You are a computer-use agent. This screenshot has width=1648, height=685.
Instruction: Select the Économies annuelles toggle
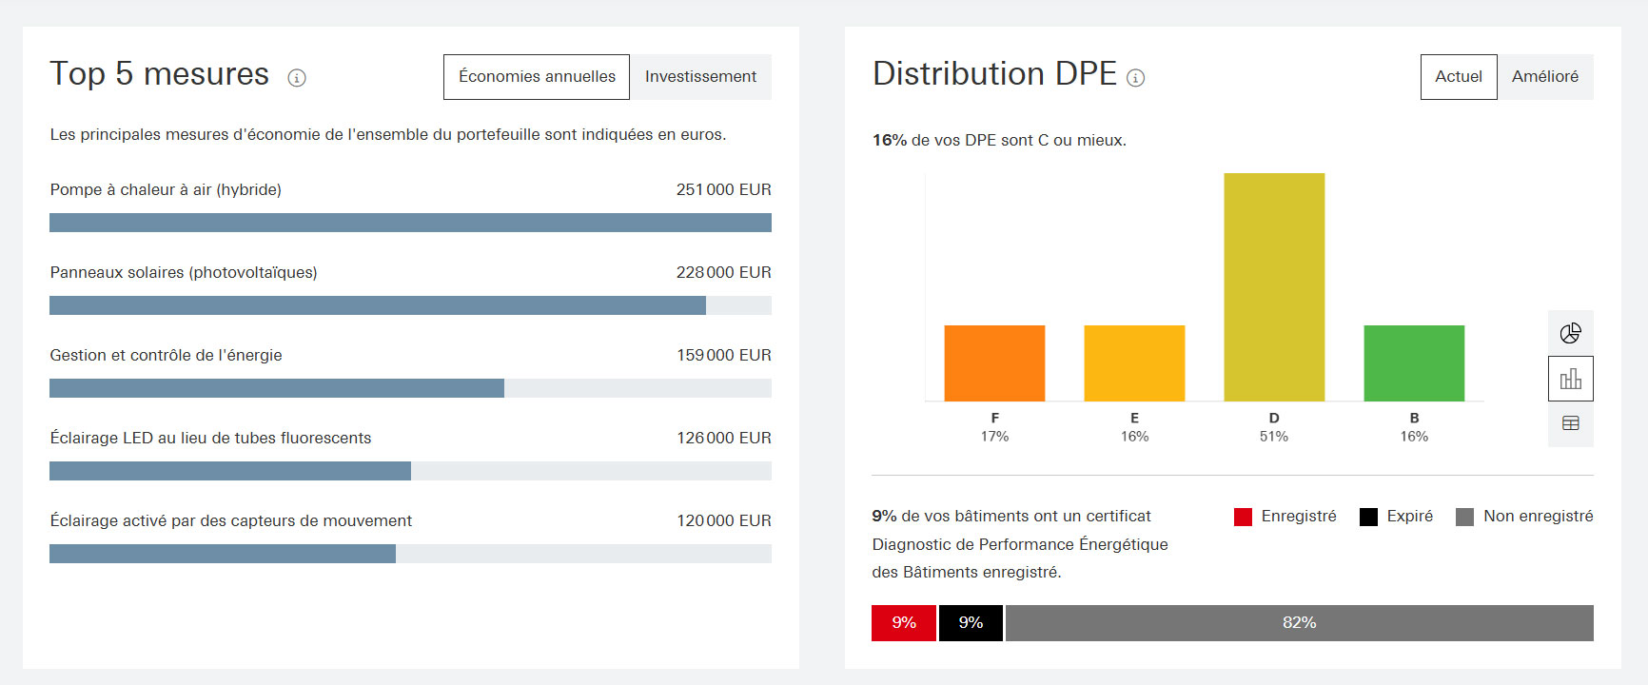[x=537, y=77]
